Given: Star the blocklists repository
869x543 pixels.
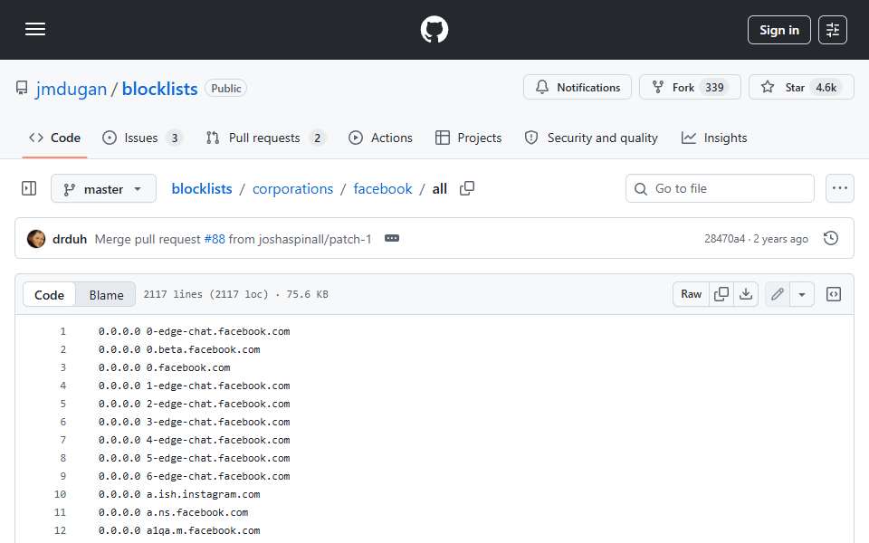Looking at the screenshot, I should coord(801,87).
